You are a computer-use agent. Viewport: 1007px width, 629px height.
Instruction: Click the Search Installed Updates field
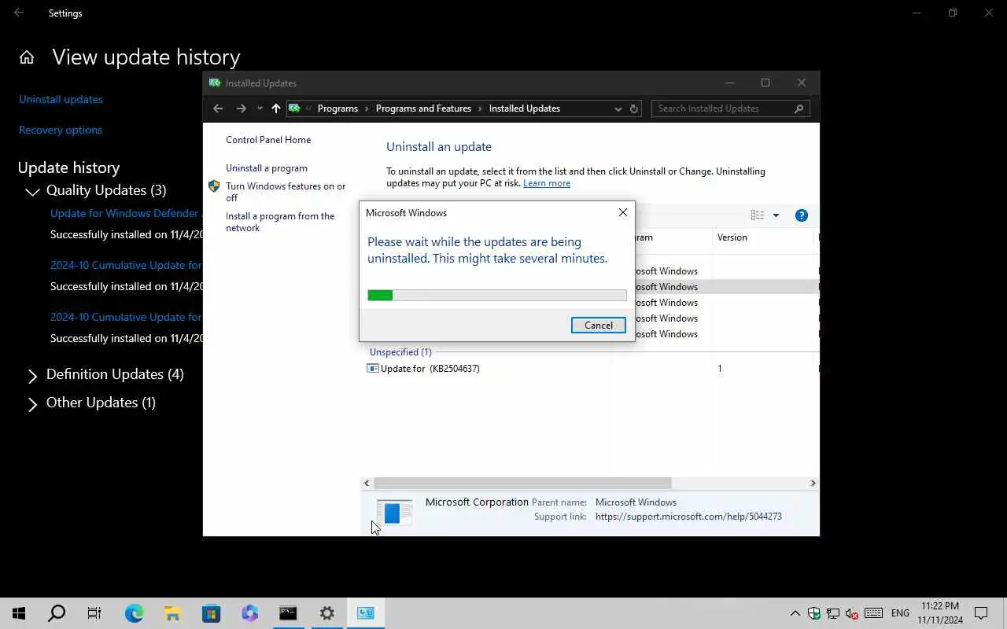(x=730, y=109)
